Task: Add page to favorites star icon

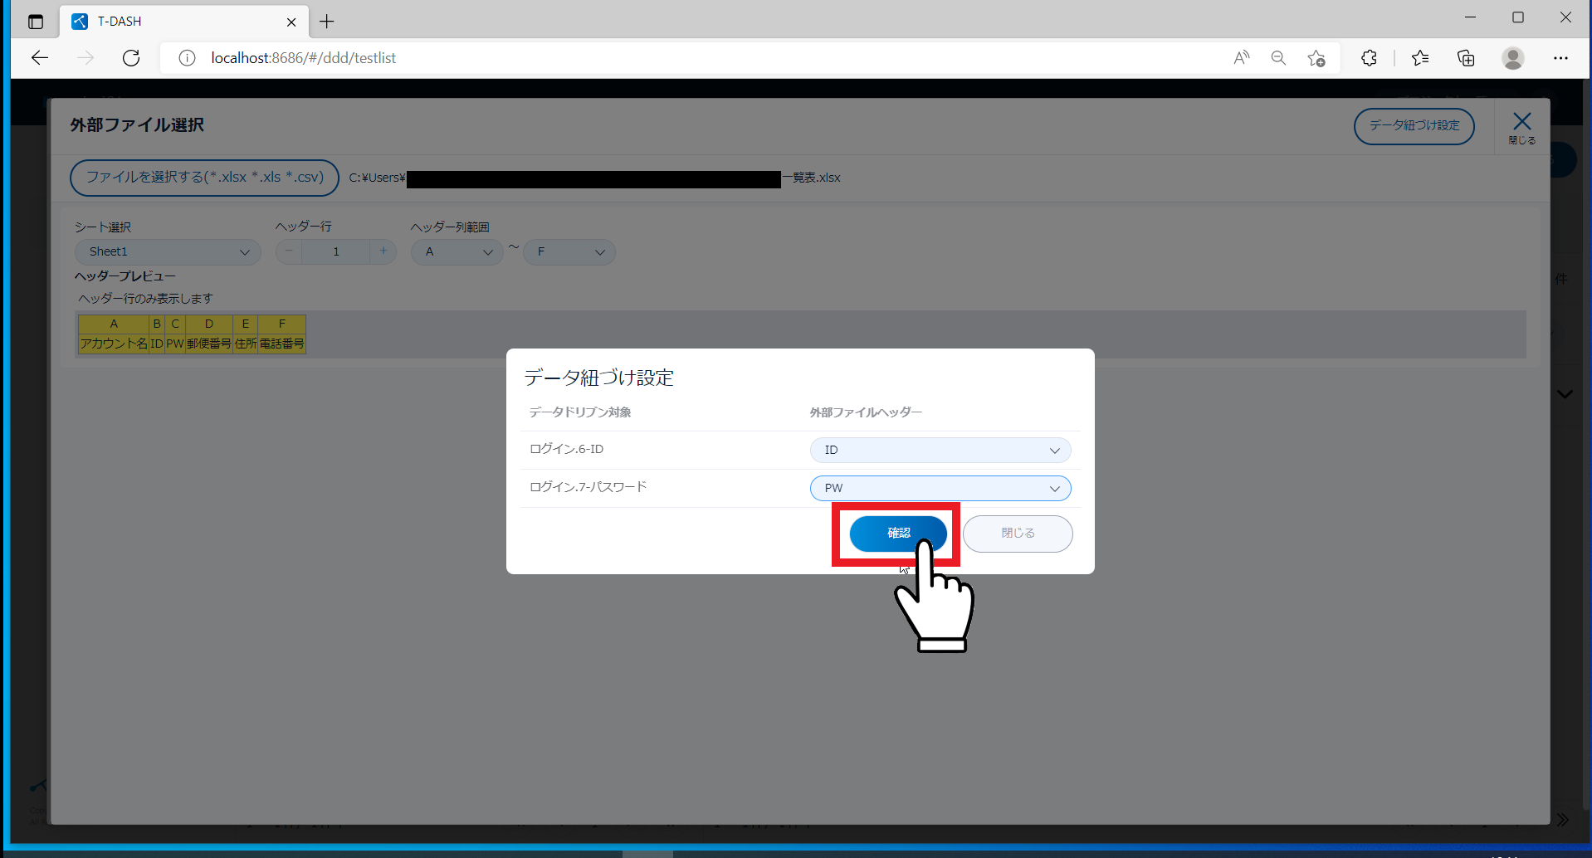Action: pos(1316,58)
